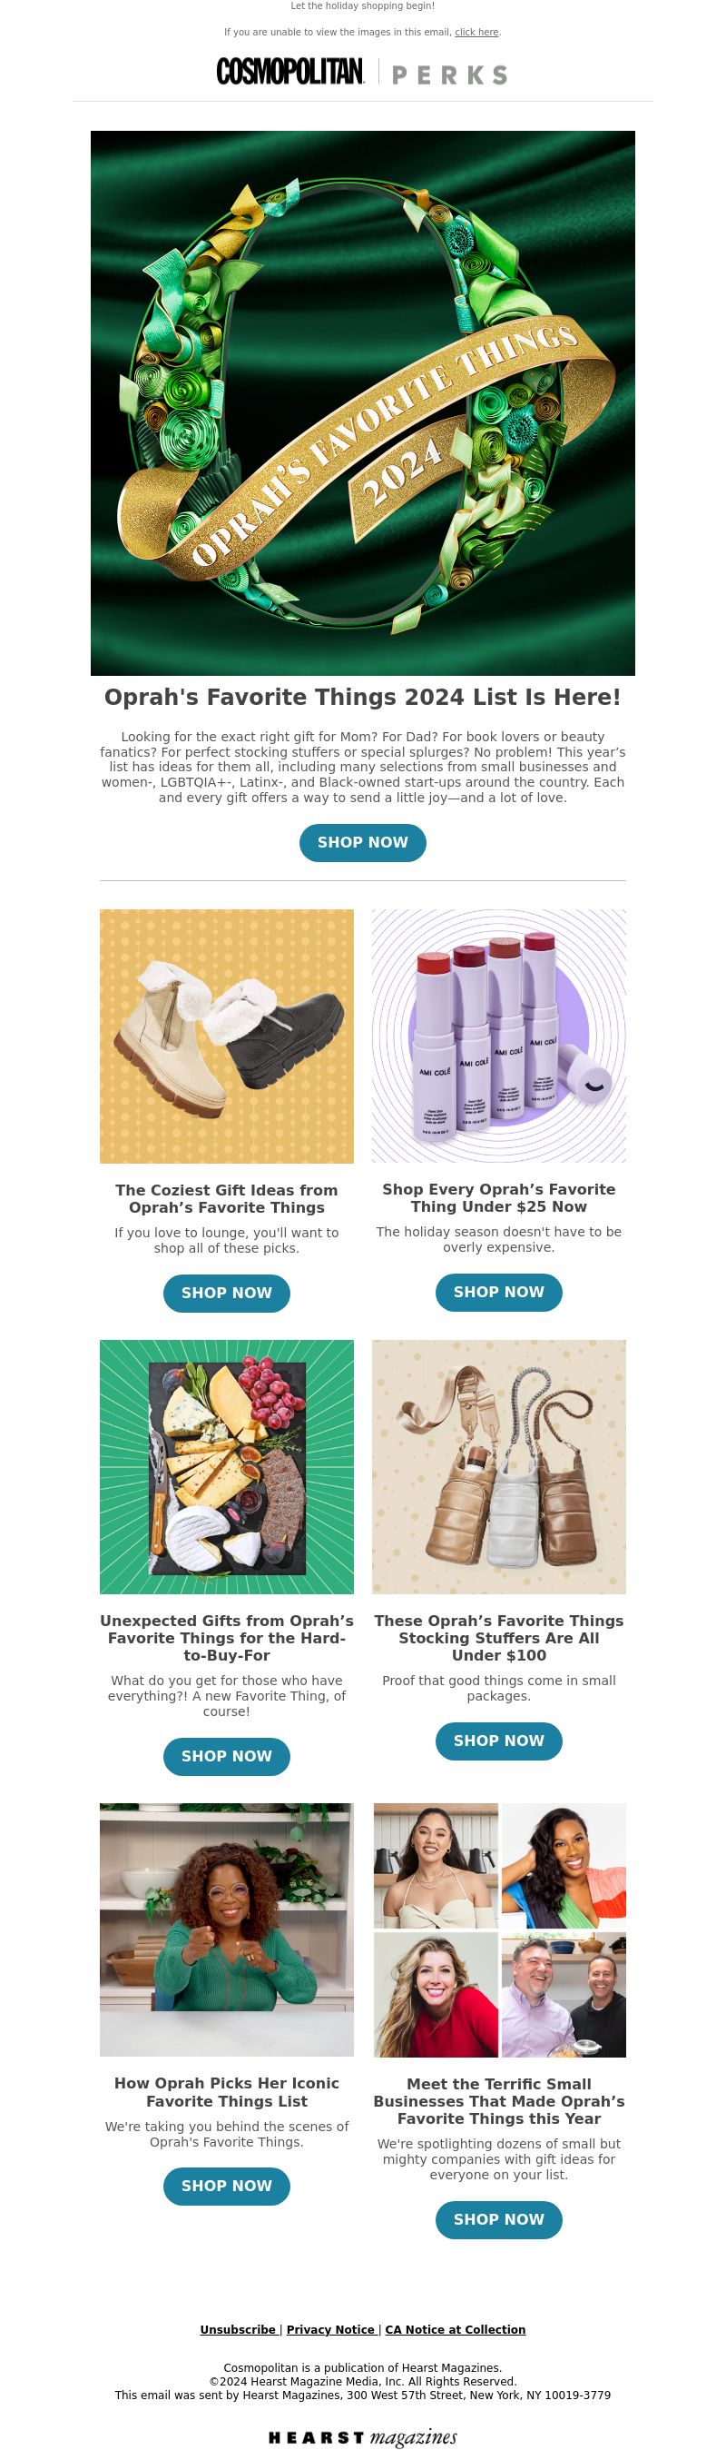This screenshot has width=726, height=2450.
Task: Click 'Oprah's Favorite Things 2024 List Is Here!' headline
Action: point(363,697)
